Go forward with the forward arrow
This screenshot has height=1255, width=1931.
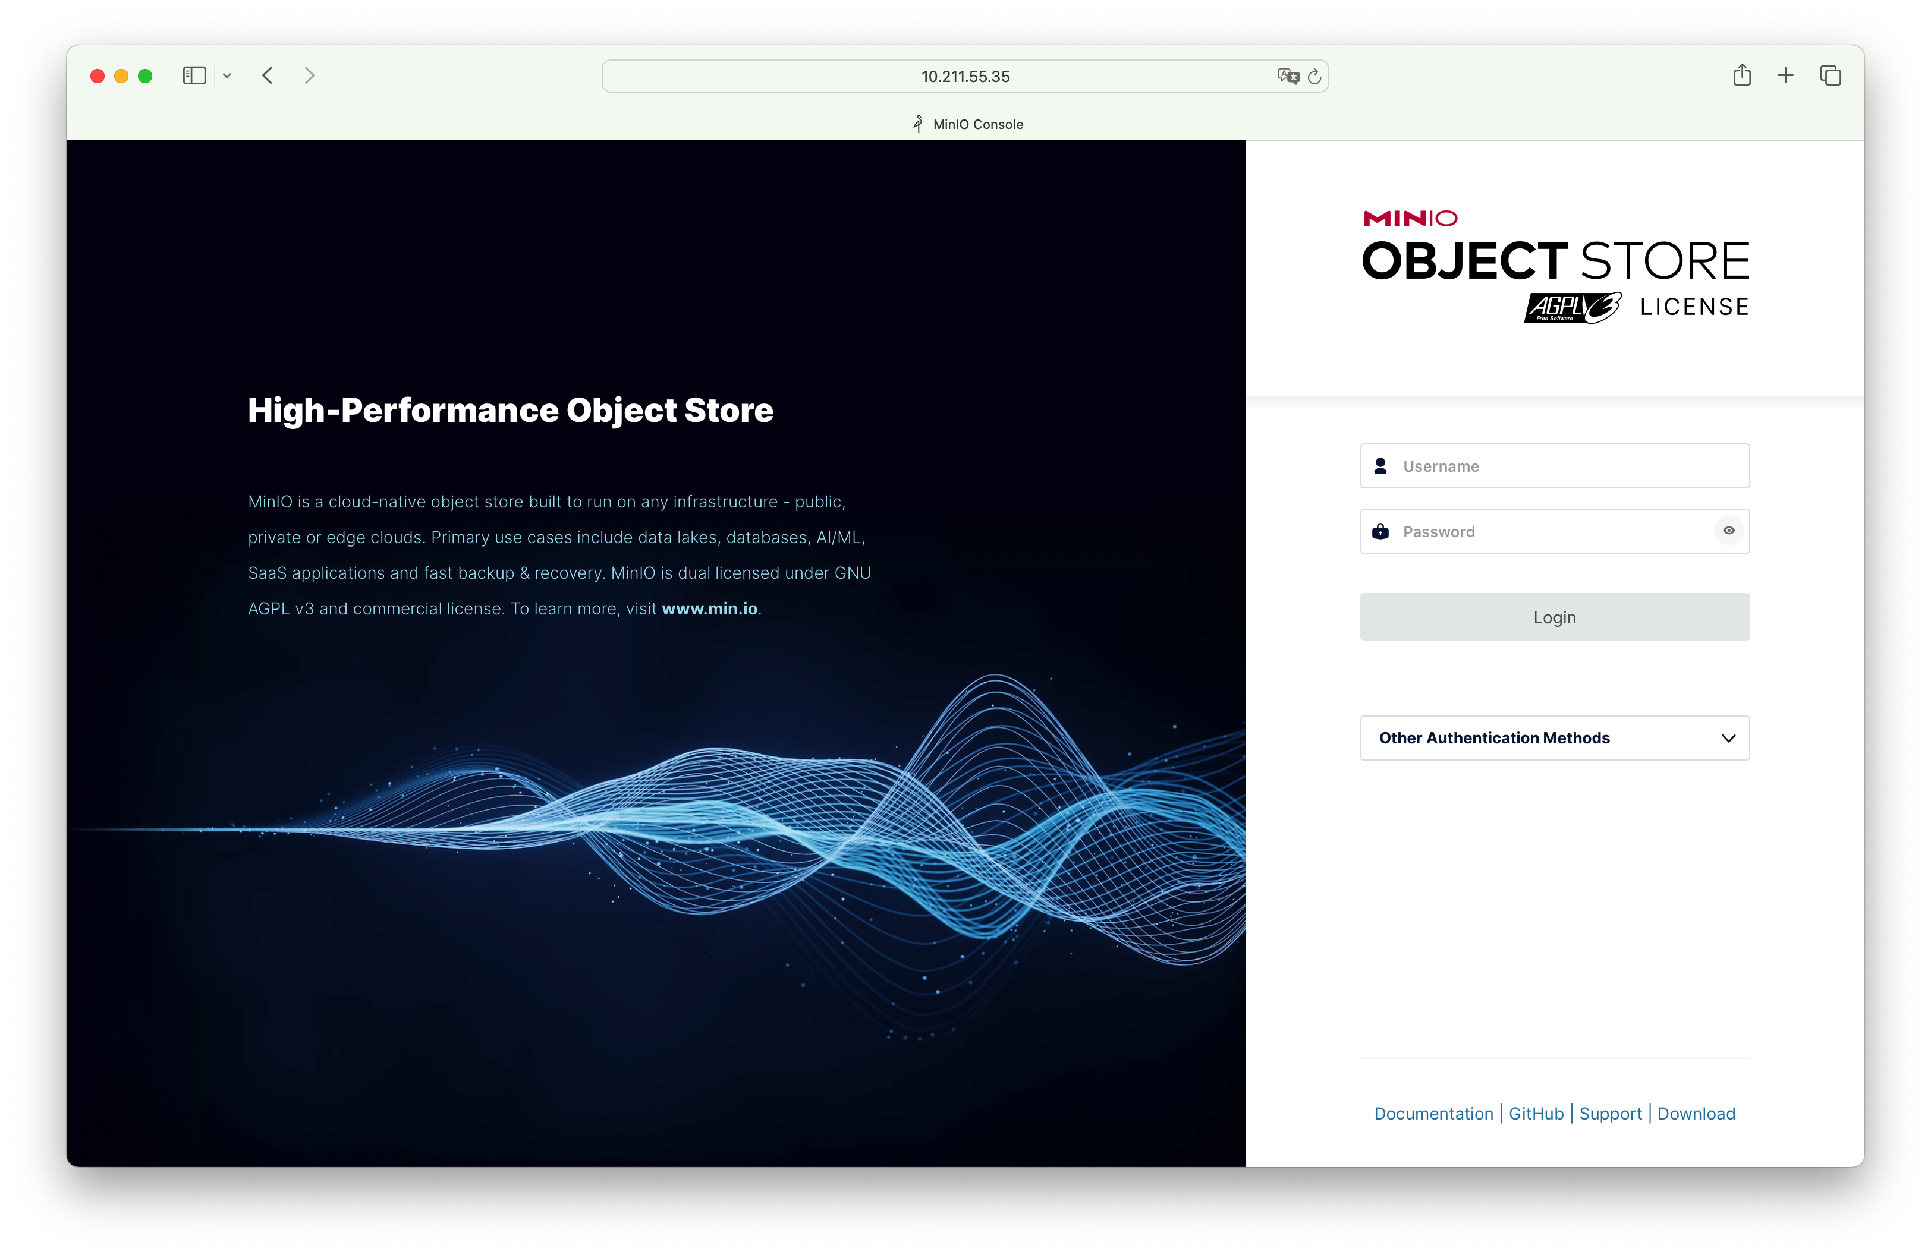pos(309,75)
